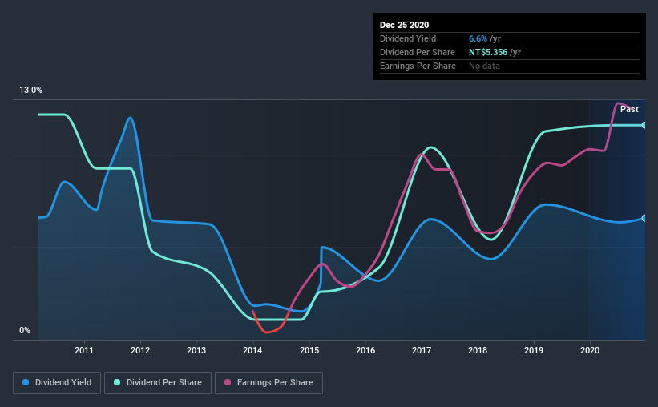Select the Dividend Yield end-point marker

click(x=644, y=218)
